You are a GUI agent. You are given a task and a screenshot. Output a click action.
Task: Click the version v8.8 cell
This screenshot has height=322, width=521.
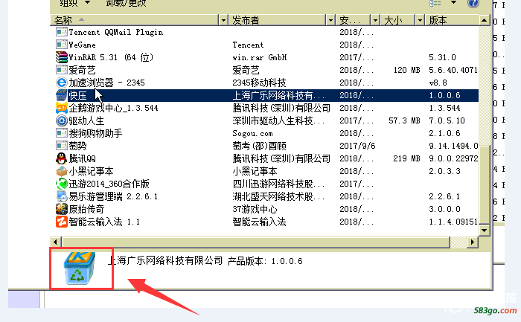click(x=438, y=83)
